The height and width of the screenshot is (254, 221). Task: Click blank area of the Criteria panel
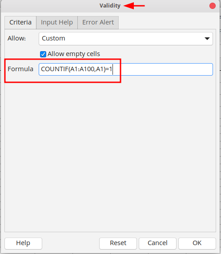110,154
